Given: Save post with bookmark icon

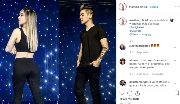Looking at the screenshot, I should click(x=177, y=93).
